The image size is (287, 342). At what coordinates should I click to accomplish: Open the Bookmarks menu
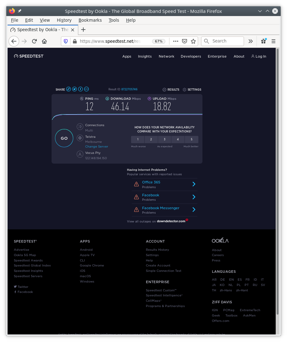click(90, 20)
